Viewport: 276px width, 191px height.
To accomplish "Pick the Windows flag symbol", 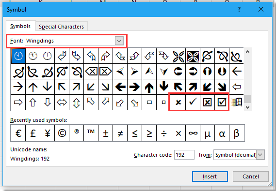I will pyautogui.click(x=237, y=102).
